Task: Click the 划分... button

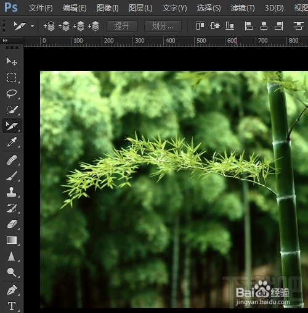Action: pyautogui.click(x=163, y=26)
